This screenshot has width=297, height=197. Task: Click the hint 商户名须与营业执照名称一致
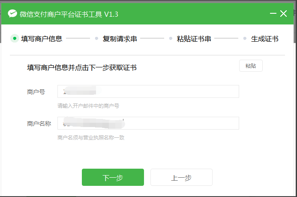(x=91, y=137)
